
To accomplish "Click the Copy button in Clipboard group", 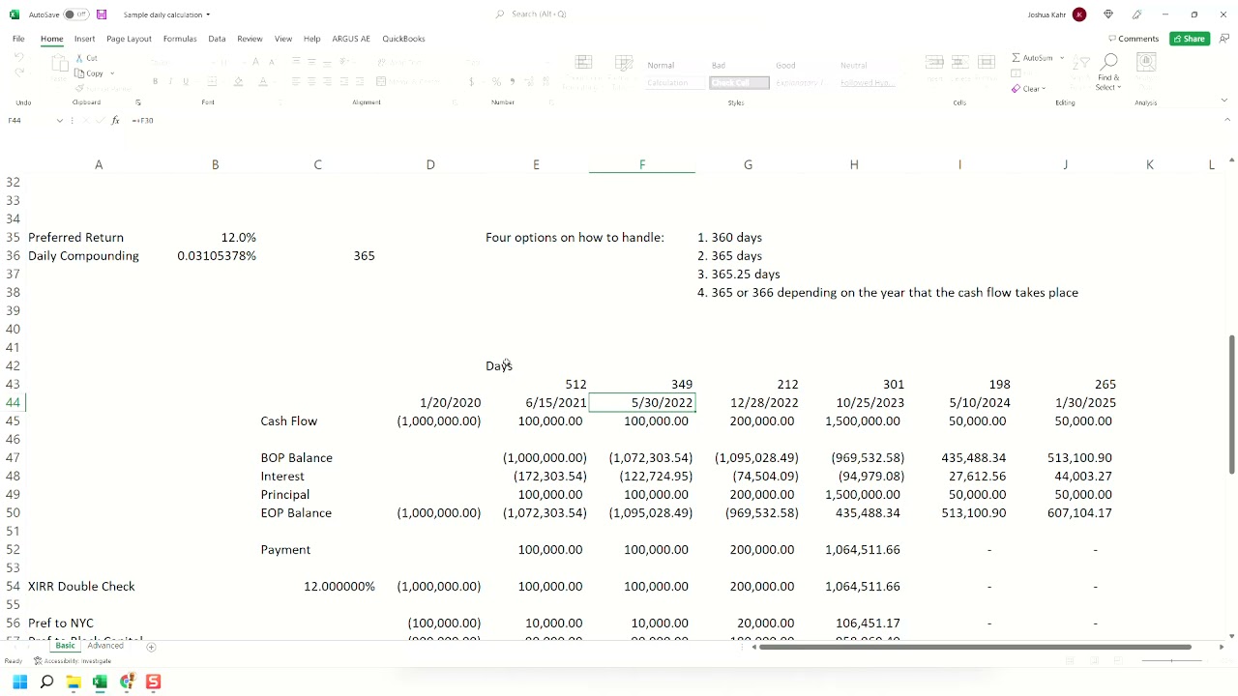I will pyautogui.click(x=89, y=73).
